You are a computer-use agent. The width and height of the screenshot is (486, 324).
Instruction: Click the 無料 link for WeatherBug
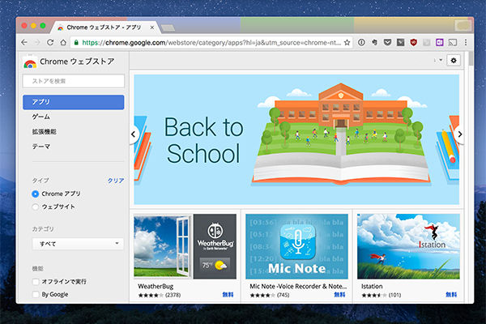tap(228, 295)
